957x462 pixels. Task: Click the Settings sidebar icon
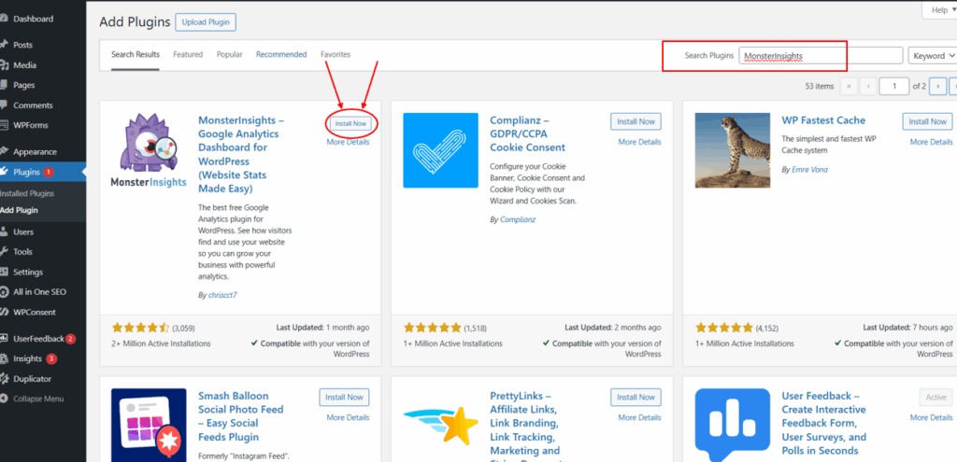point(4,272)
